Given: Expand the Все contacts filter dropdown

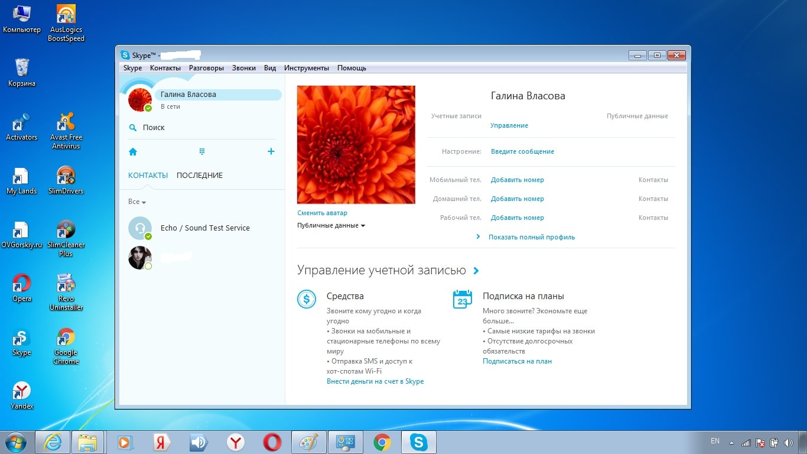Looking at the screenshot, I should click(137, 202).
